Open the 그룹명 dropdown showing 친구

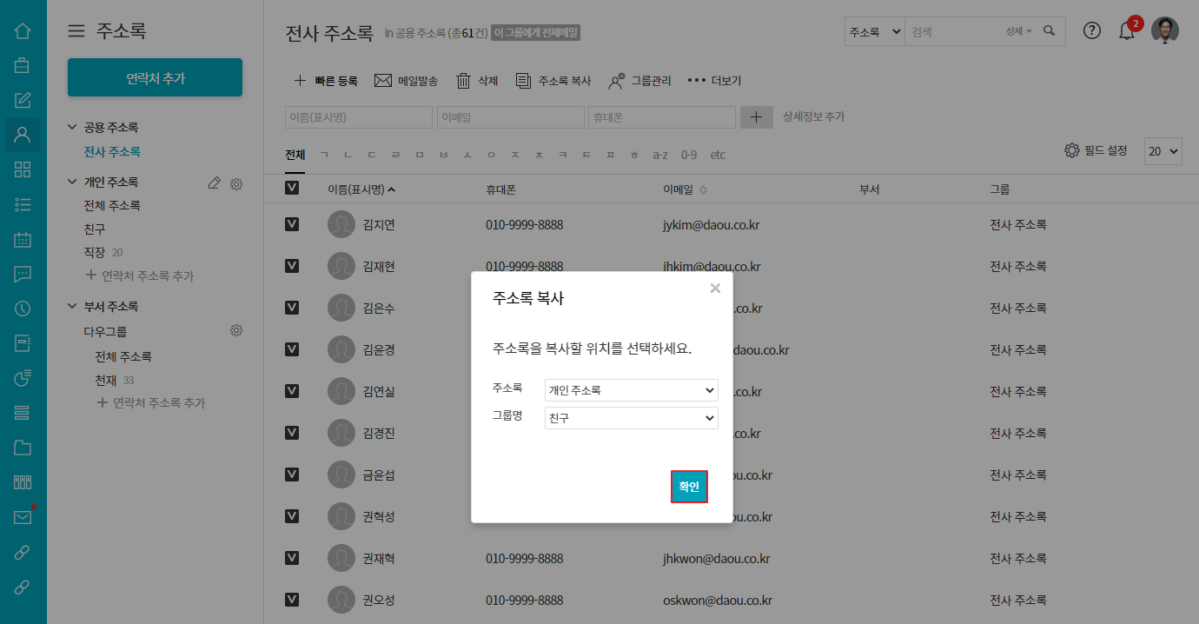(x=631, y=418)
